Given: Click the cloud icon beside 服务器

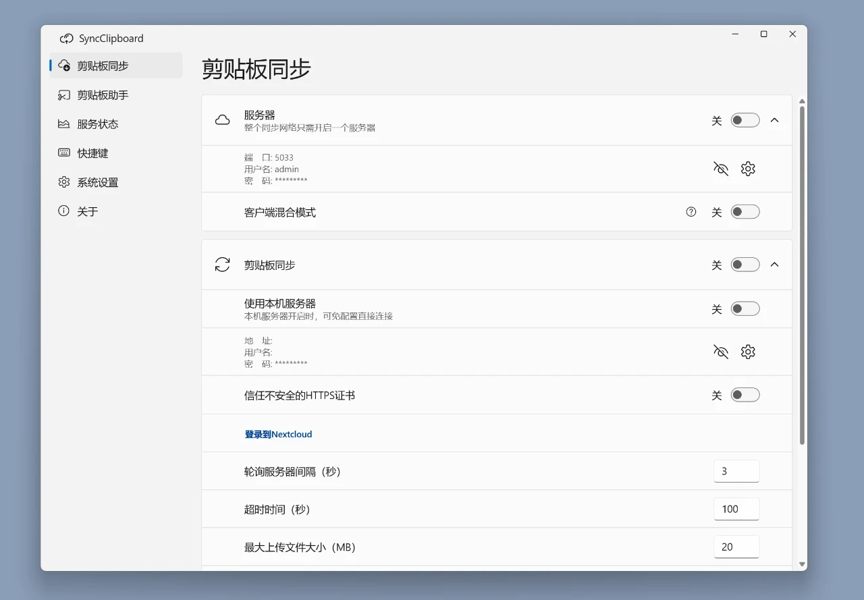Looking at the screenshot, I should 222,120.
